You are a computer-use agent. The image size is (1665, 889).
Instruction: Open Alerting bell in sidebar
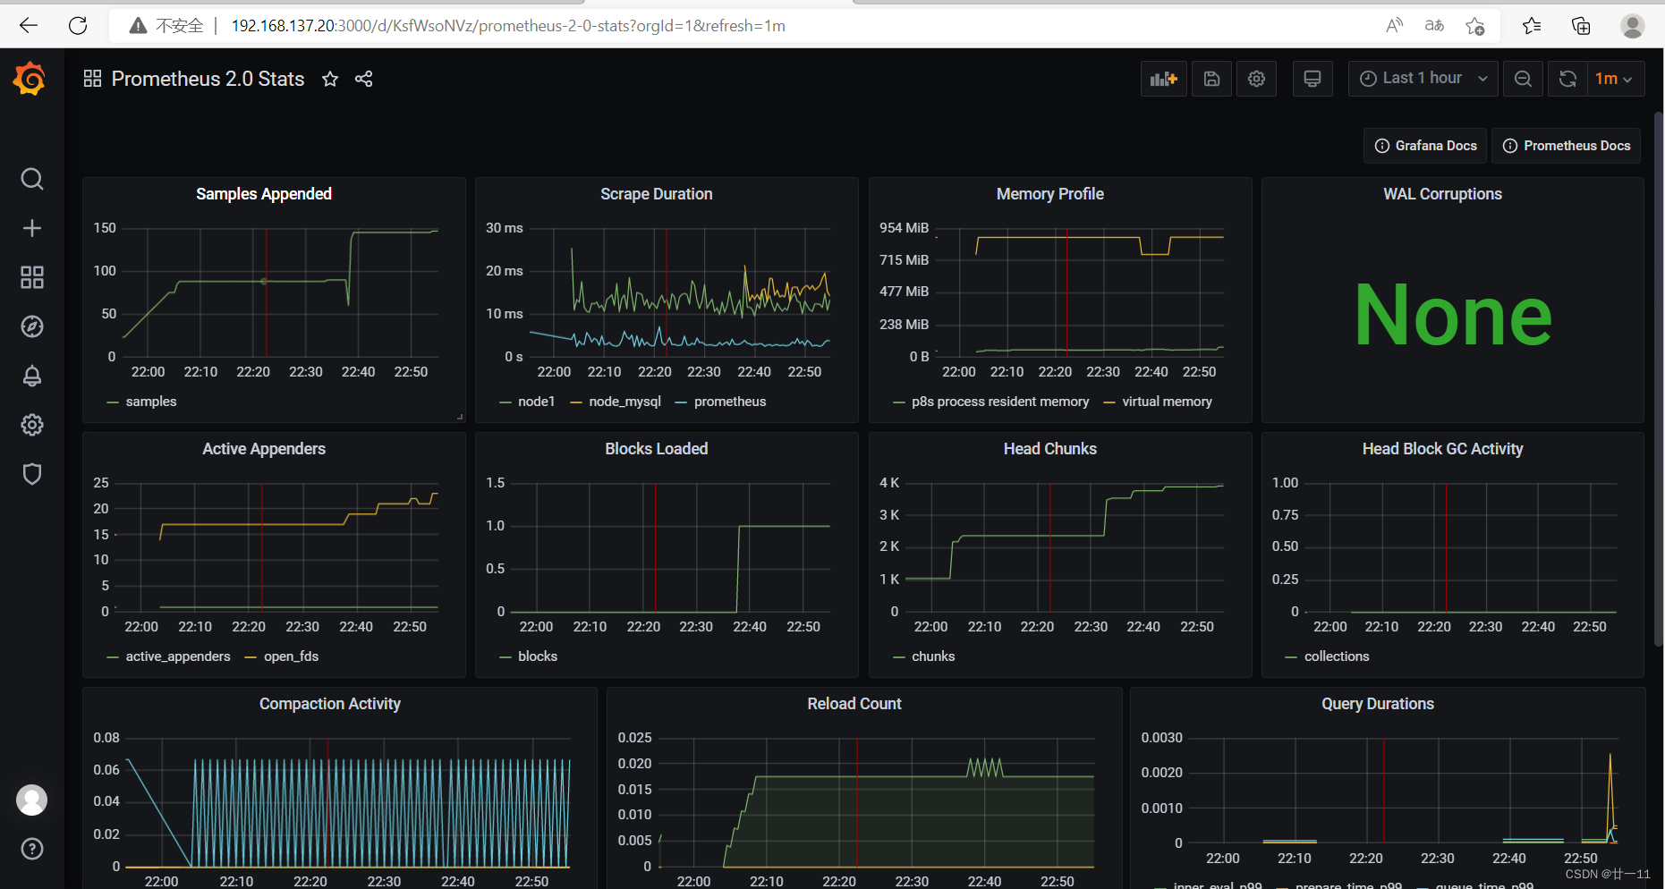(32, 376)
